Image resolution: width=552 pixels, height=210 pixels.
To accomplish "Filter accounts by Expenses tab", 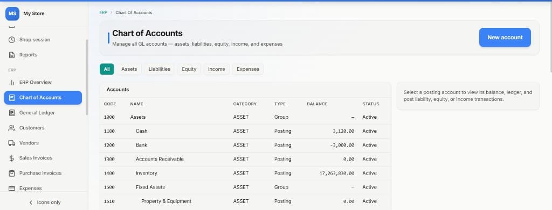I will pyautogui.click(x=248, y=69).
